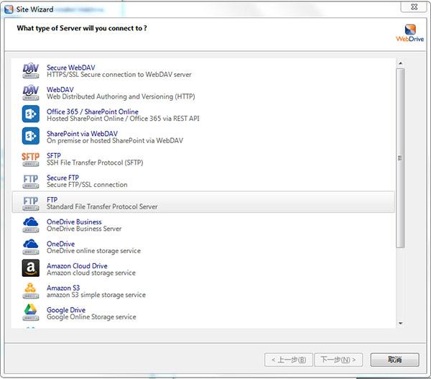
Task: Choose the Amazon S3 storage icon
Action: (x=30, y=291)
